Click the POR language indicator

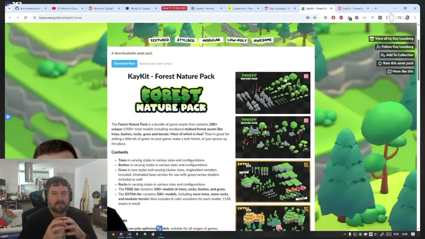click(x=396, y=234)
